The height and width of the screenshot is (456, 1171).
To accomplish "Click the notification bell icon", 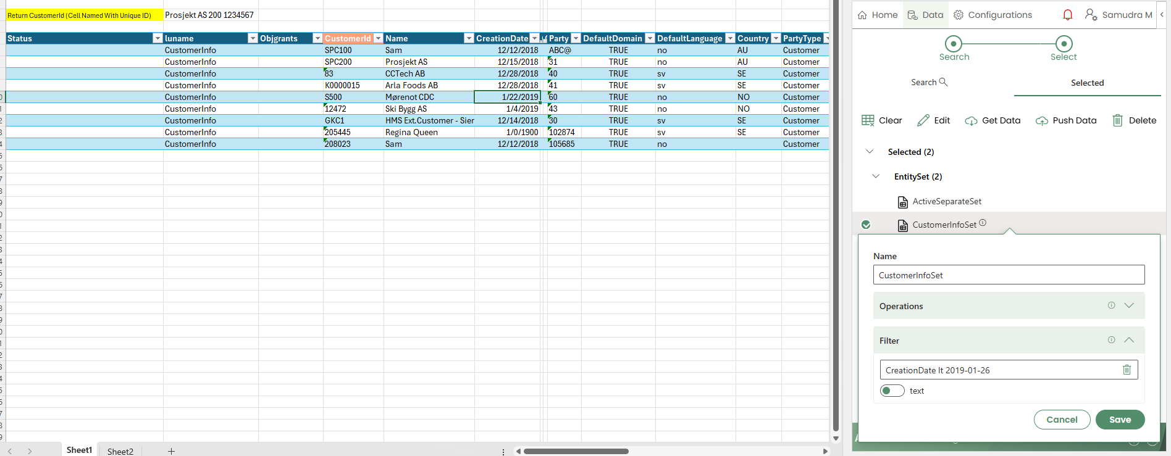I will coord(1067,15).
